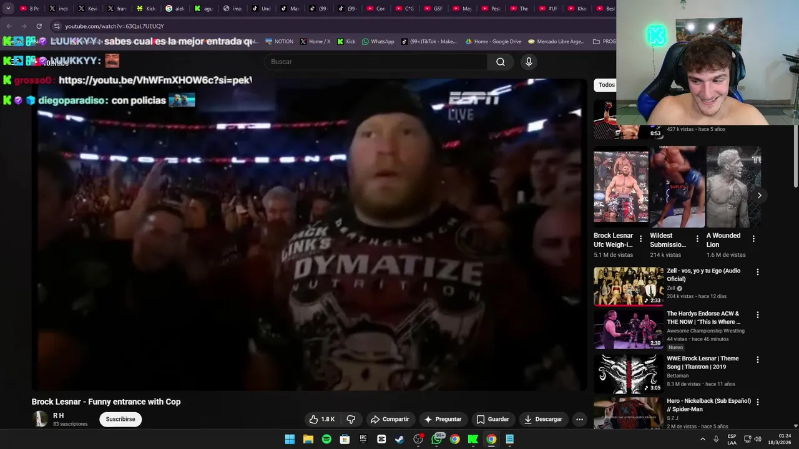Open Notepad icon in the taskbar
Viewport: 799px width, 449px height.
point(510,439)
